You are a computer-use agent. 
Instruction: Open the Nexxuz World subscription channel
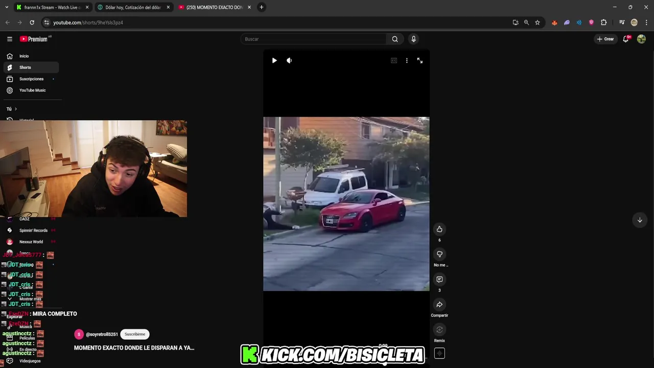31,242
